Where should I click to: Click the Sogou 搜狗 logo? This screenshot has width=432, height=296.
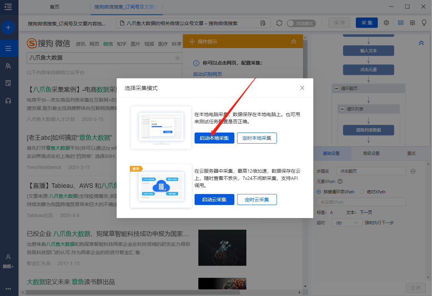pos(48,43)
